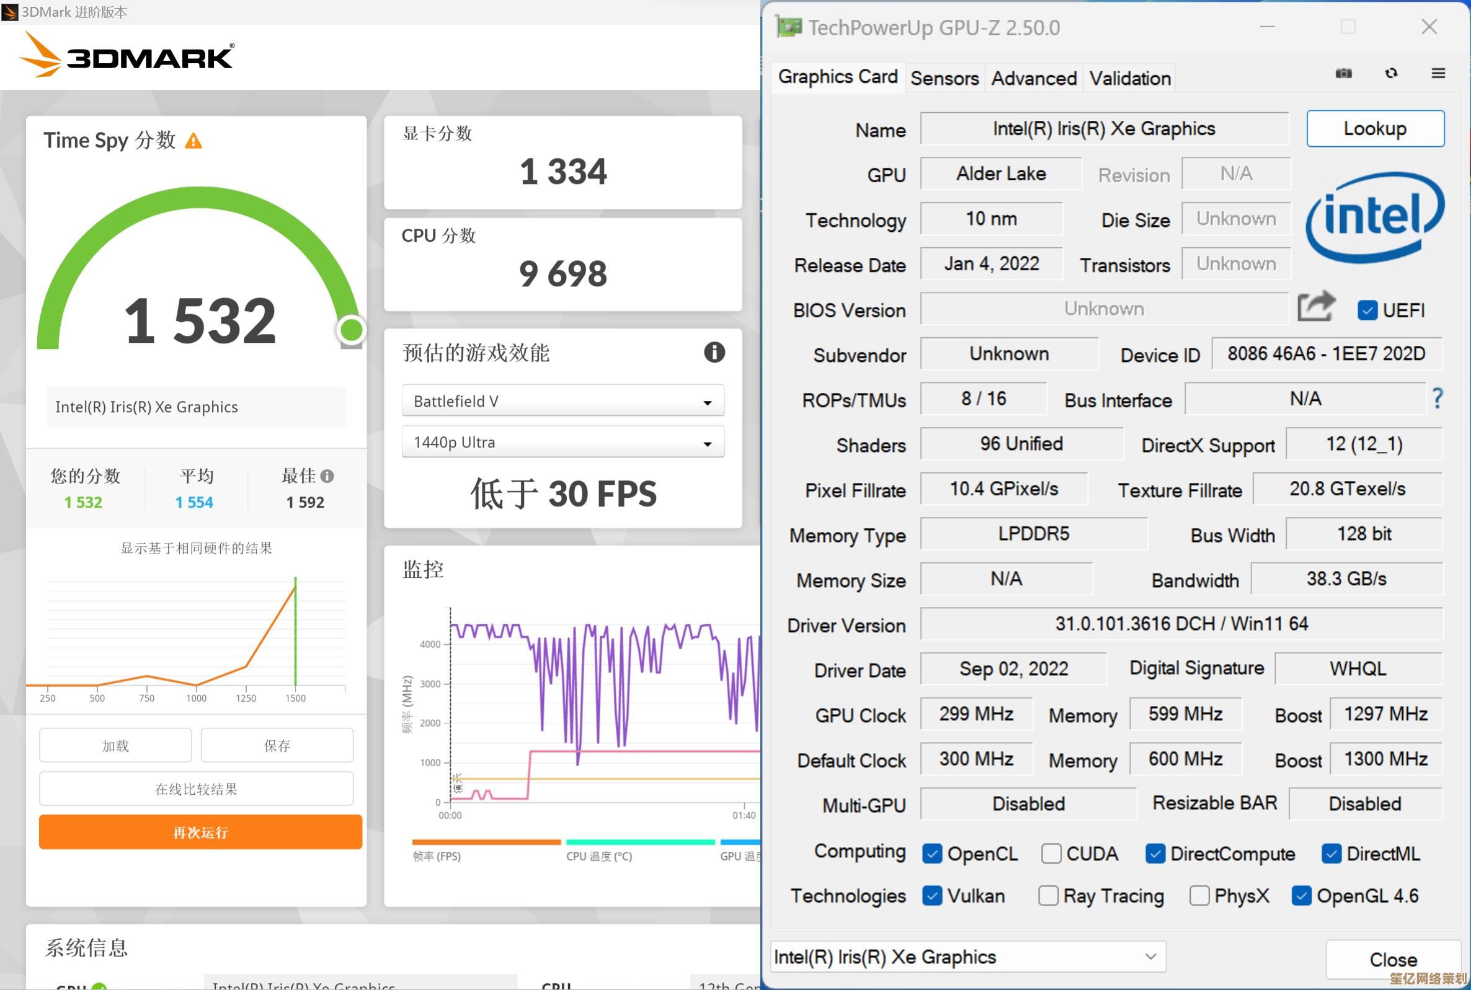This screenshot has height=990, width=1471.
Task: Switch to the Advanced tab
Action: [x=1034, y=79]
